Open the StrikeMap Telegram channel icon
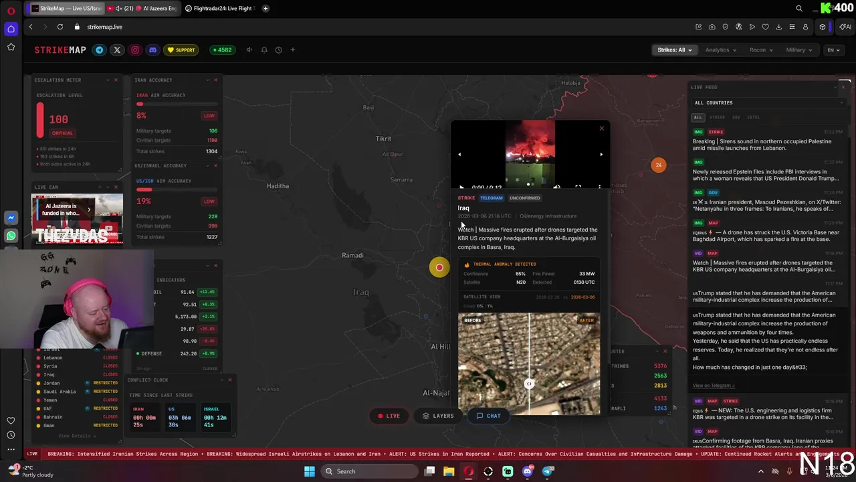 [x=100, y=50]
